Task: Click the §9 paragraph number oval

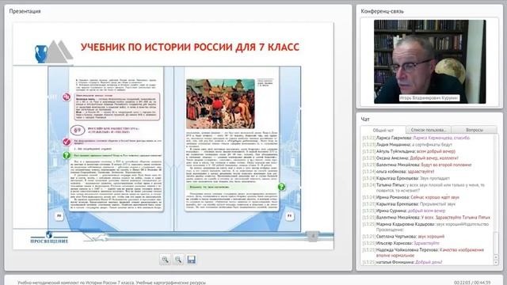Action: coord(78,130)
